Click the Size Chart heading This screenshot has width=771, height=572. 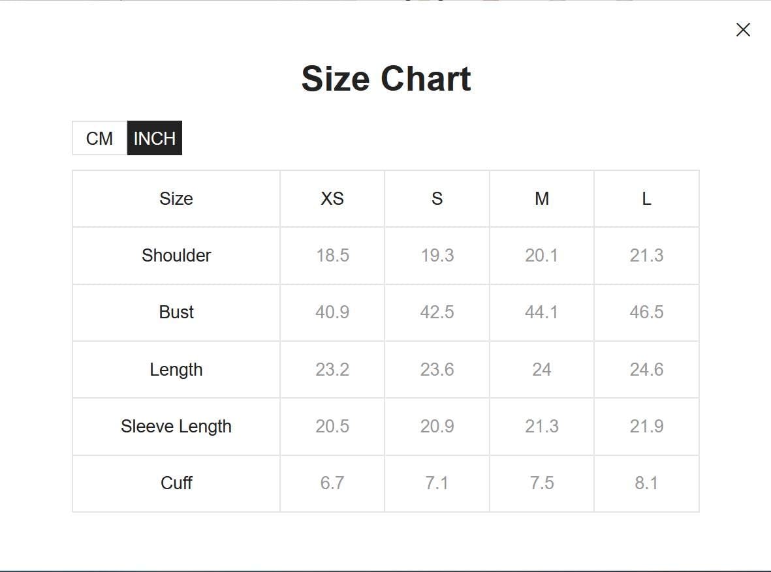(x=386, y=79)
